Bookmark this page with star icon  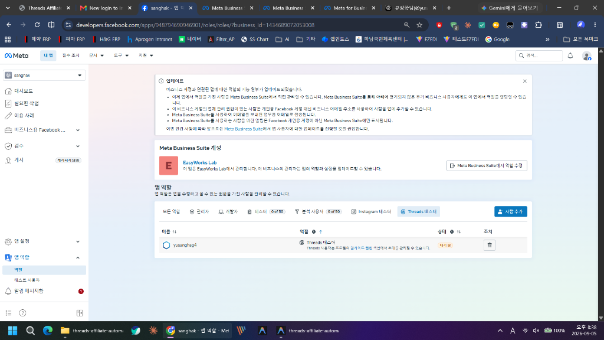click(419, 25)
